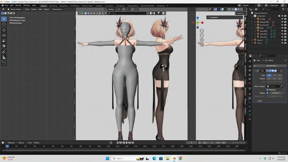This screenshot has height=162, width=288.
Task: Open the Modifiers wrench properties tab
Action: 250,98
